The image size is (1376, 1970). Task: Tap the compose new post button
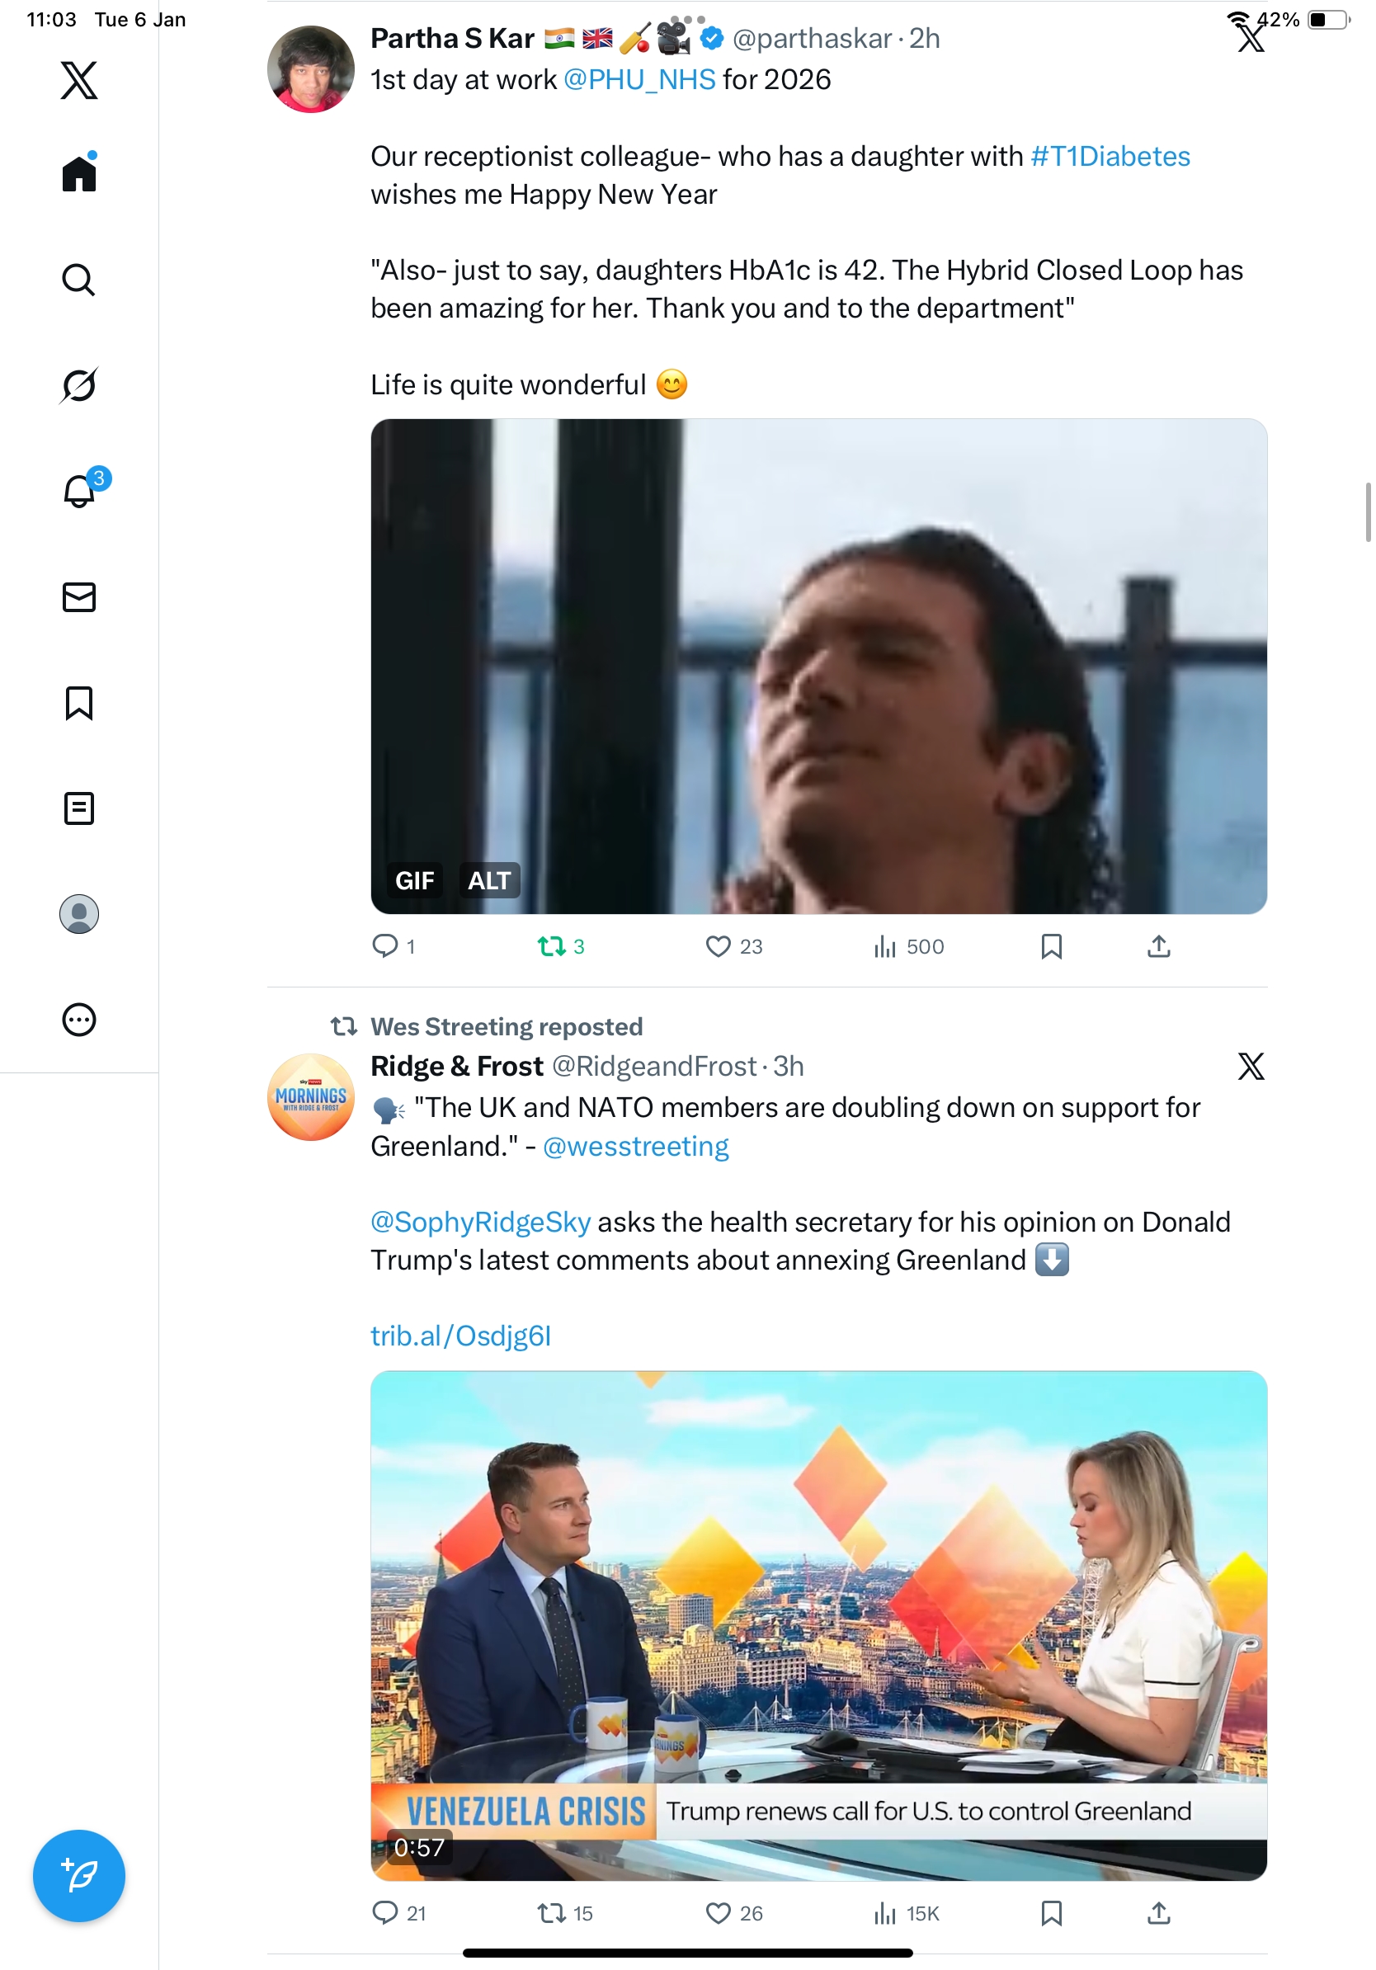coord(79,1876)
